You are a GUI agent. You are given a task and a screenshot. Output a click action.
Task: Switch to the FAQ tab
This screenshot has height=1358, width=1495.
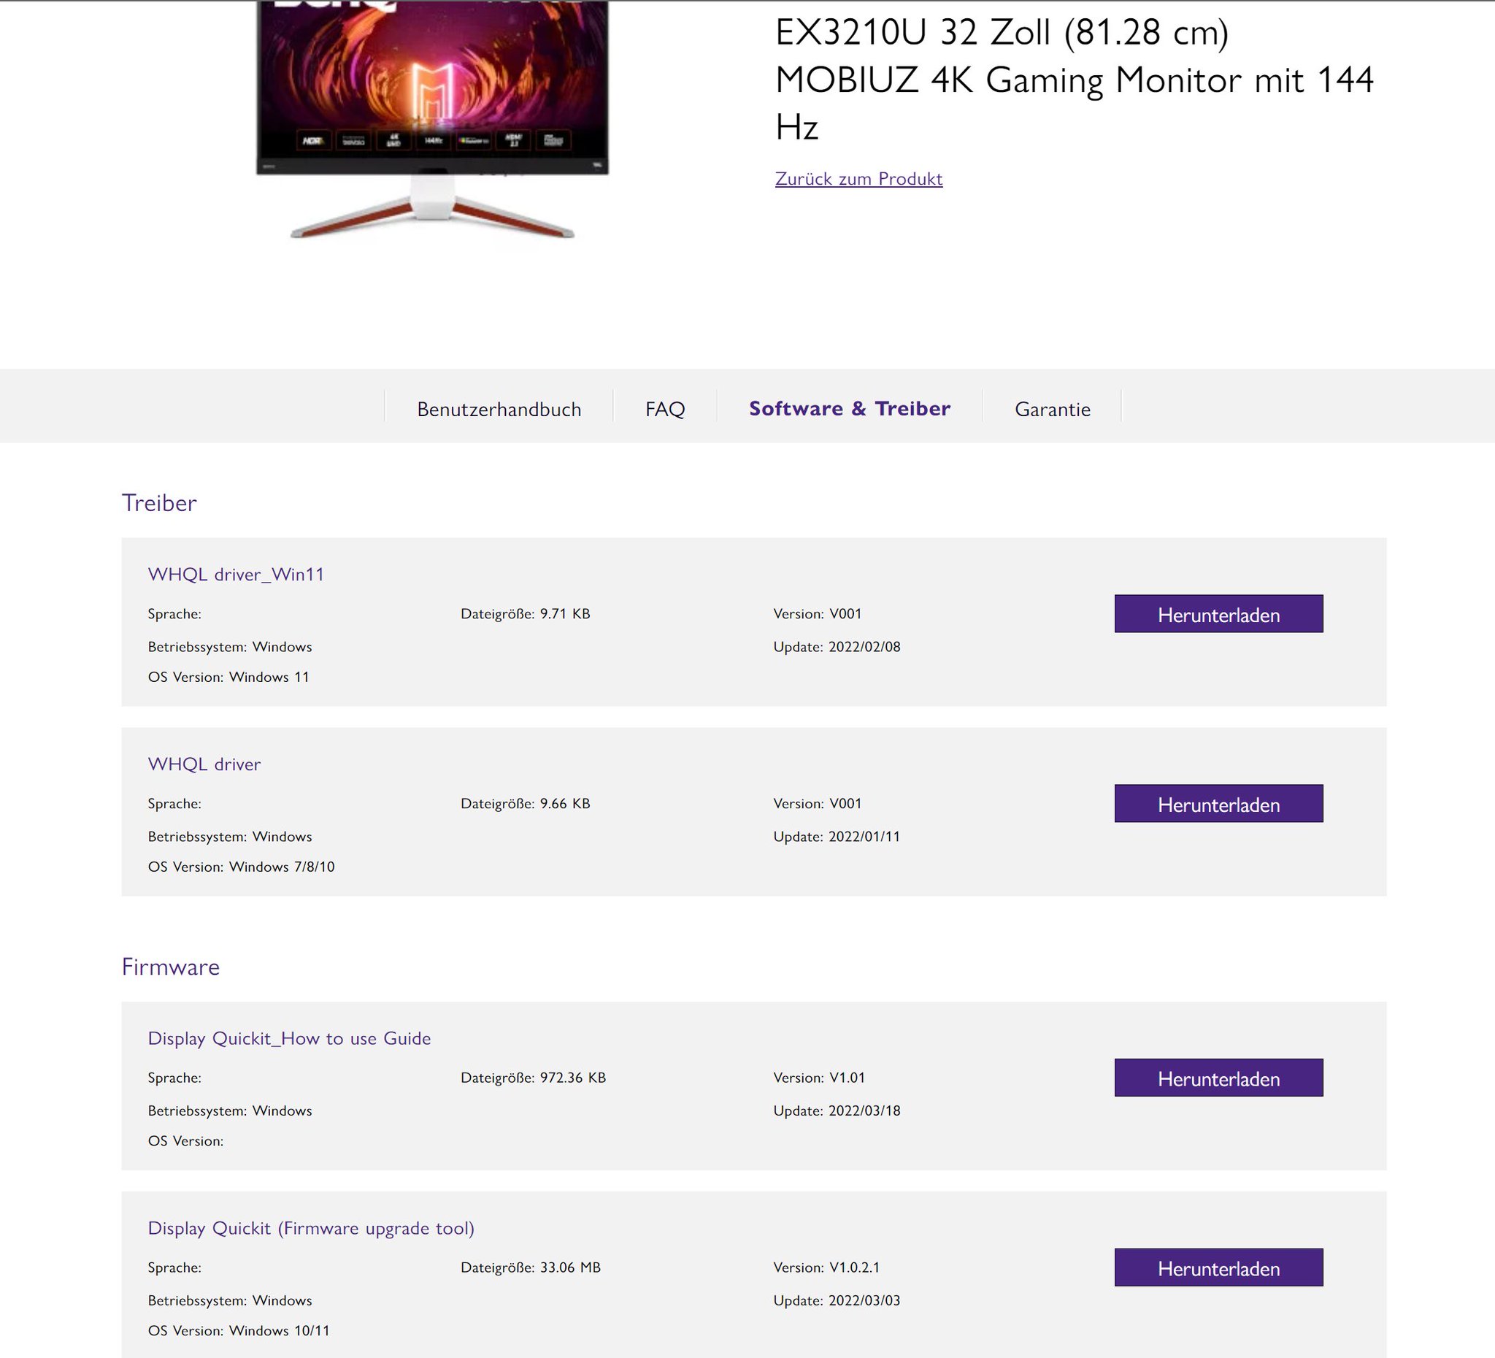[x=666, y=409]
